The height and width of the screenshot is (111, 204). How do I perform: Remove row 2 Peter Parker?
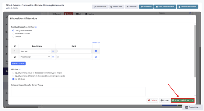[x=96, y=57]
